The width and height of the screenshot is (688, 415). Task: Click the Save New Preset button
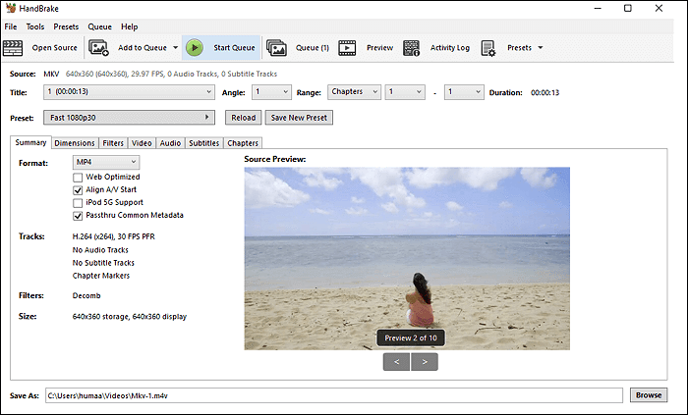coord(300,118)
